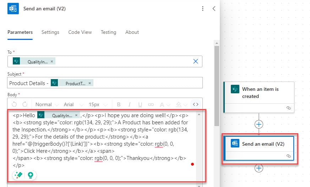Click the SharePoint icon on trigger card
This screenshot has height=187, width=310.
tap(235, 89)
